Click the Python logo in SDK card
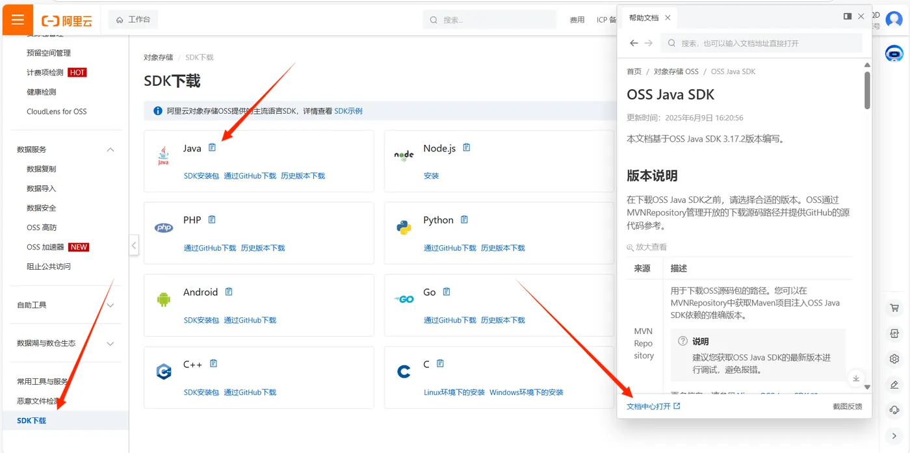This screenshot has width=910, height=453. coord(404,227)
